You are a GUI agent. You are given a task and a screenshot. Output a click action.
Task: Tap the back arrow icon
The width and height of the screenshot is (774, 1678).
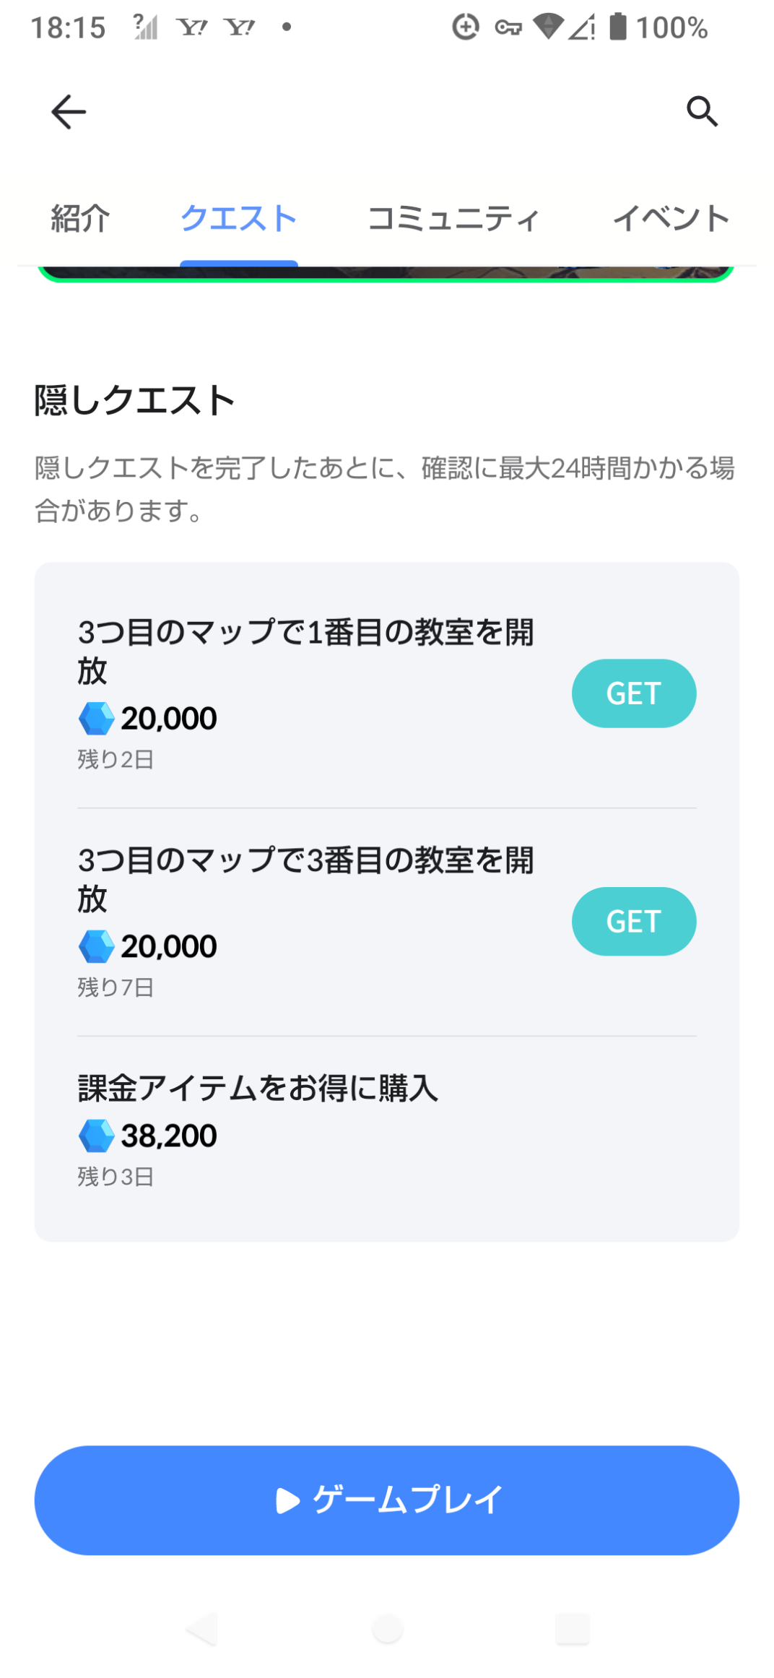69,112
